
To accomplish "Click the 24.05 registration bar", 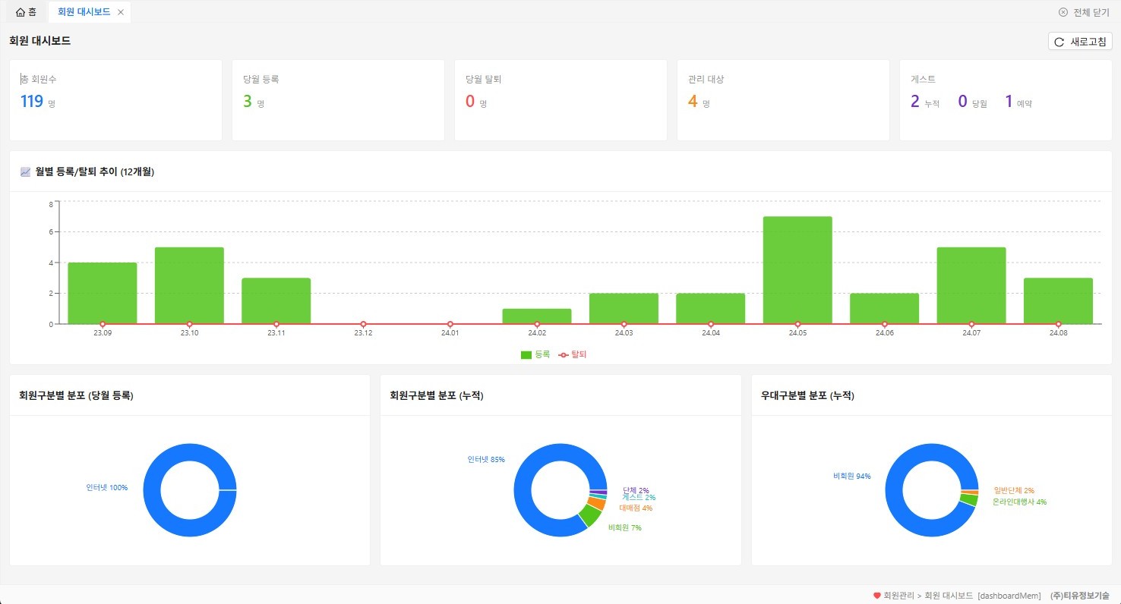I will [797, 270].
